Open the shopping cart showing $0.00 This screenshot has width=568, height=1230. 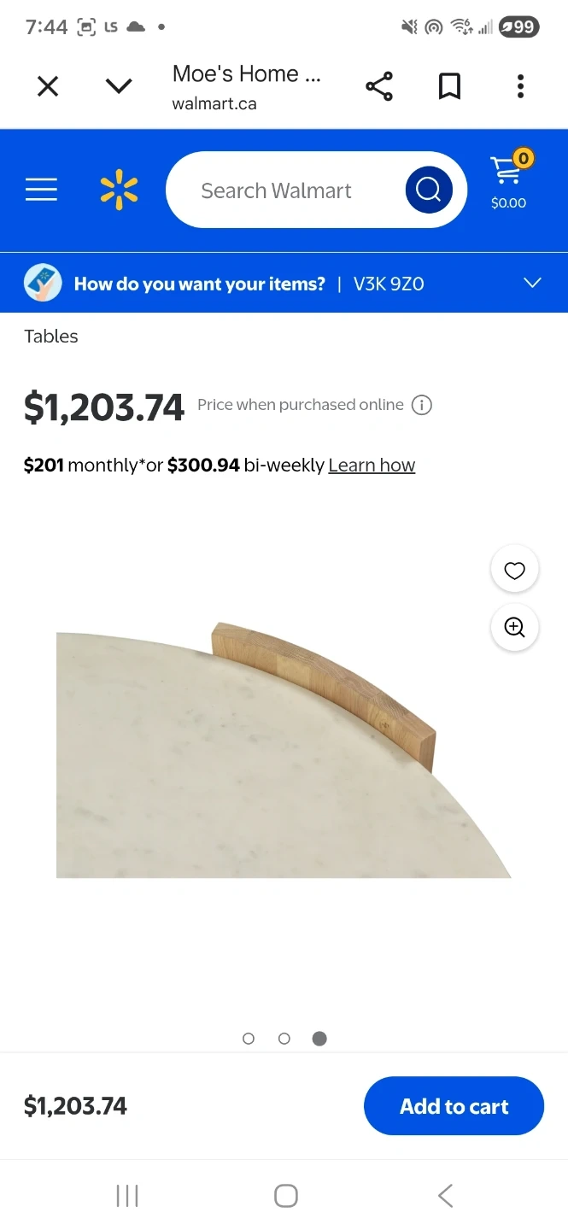509,181
